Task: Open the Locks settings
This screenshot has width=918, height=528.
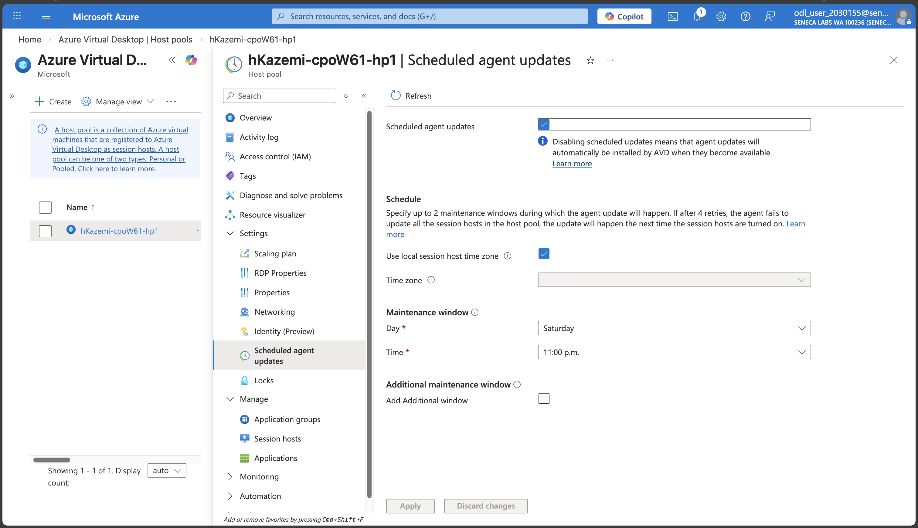Action: point(264,381)
